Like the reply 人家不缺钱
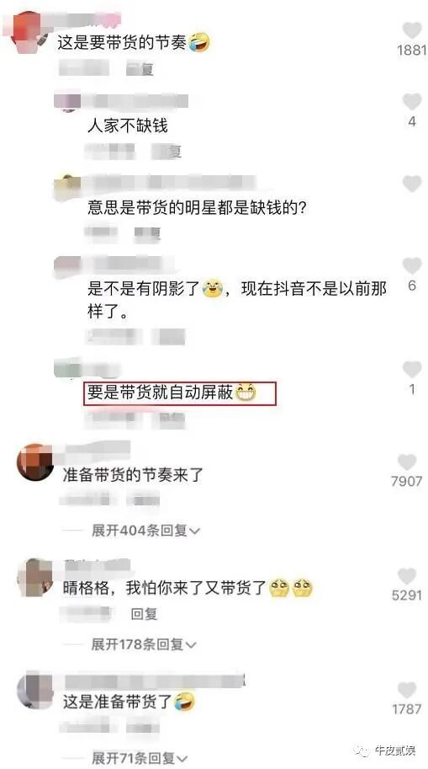 point(412,102)
